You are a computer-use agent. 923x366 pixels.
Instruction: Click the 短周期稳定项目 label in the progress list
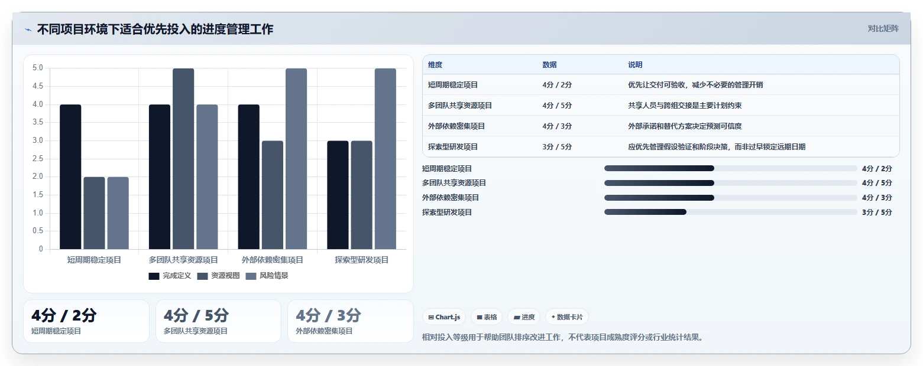(447, 168)
